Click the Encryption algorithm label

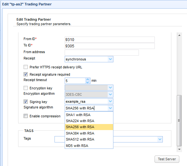coord(39,93)
